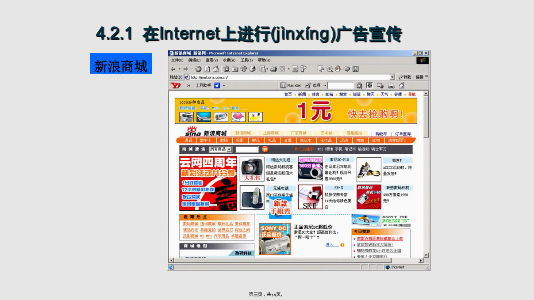Open the address bar dropdown arrow

(392, 77)
